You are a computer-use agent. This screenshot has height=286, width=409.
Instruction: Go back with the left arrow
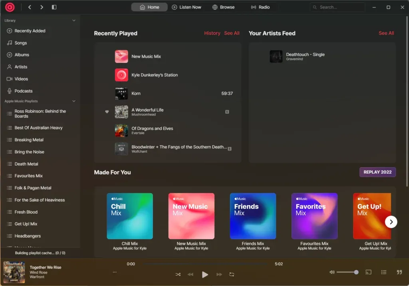30,7
